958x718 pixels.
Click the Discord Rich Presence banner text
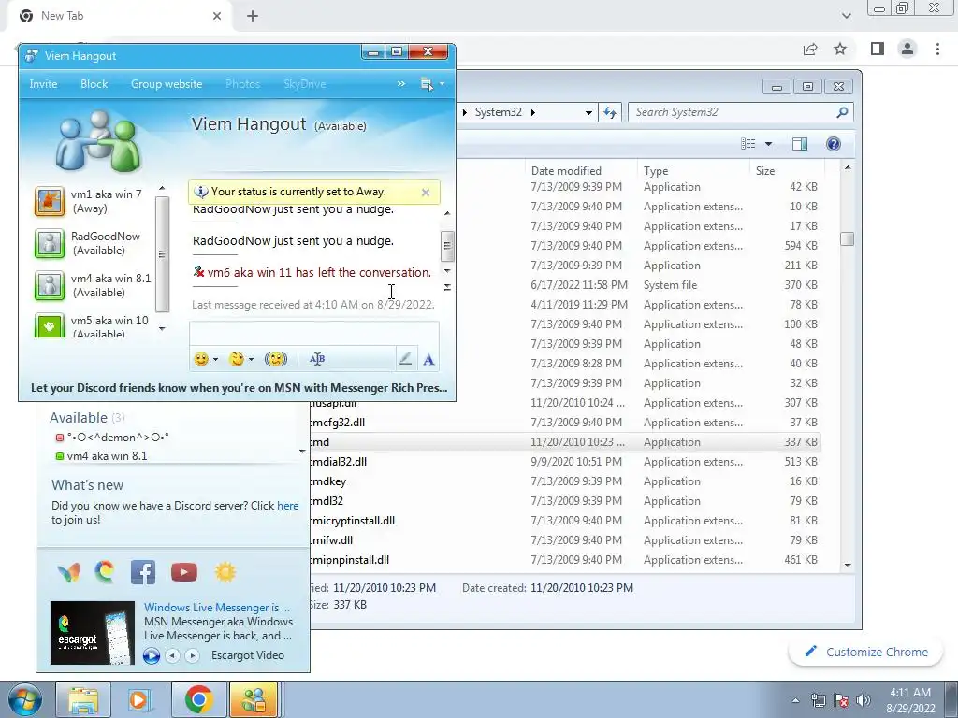pyautogui.click(x=239, y=388)
